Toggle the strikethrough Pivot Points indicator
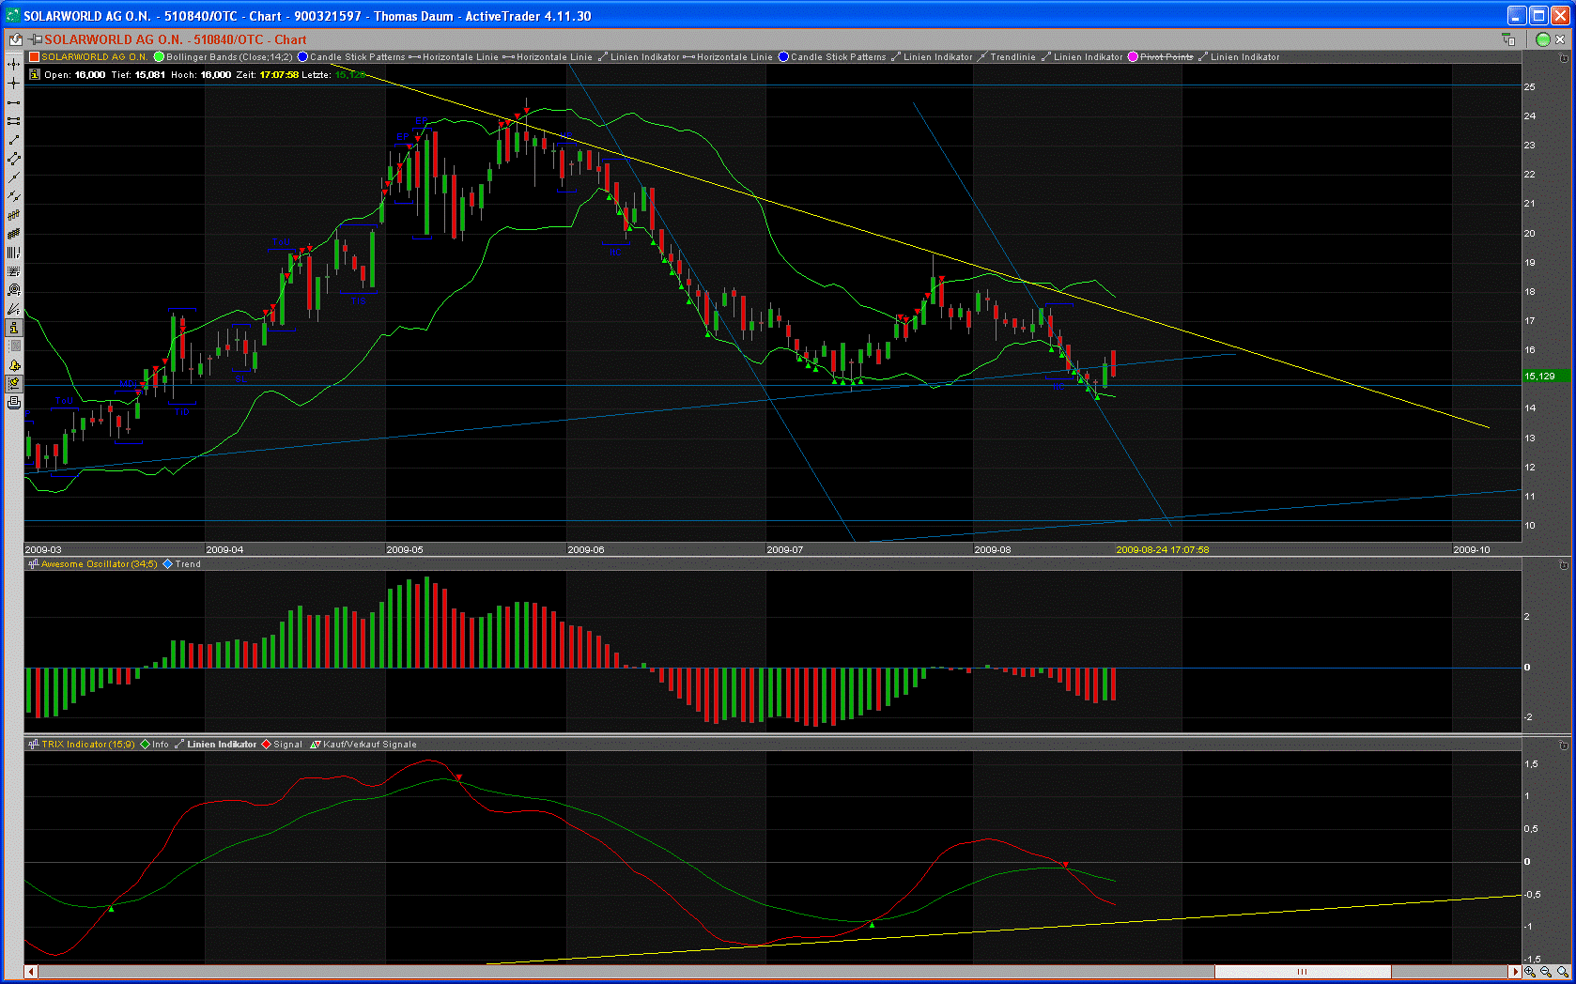The width and height of the screenshot is (1576, 984). click(x=1166, y=57)
